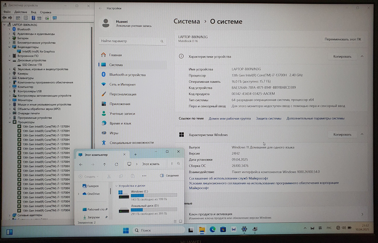
Task: Click the back arrow in Device Manager toolbar
Action: click(5, 18)
